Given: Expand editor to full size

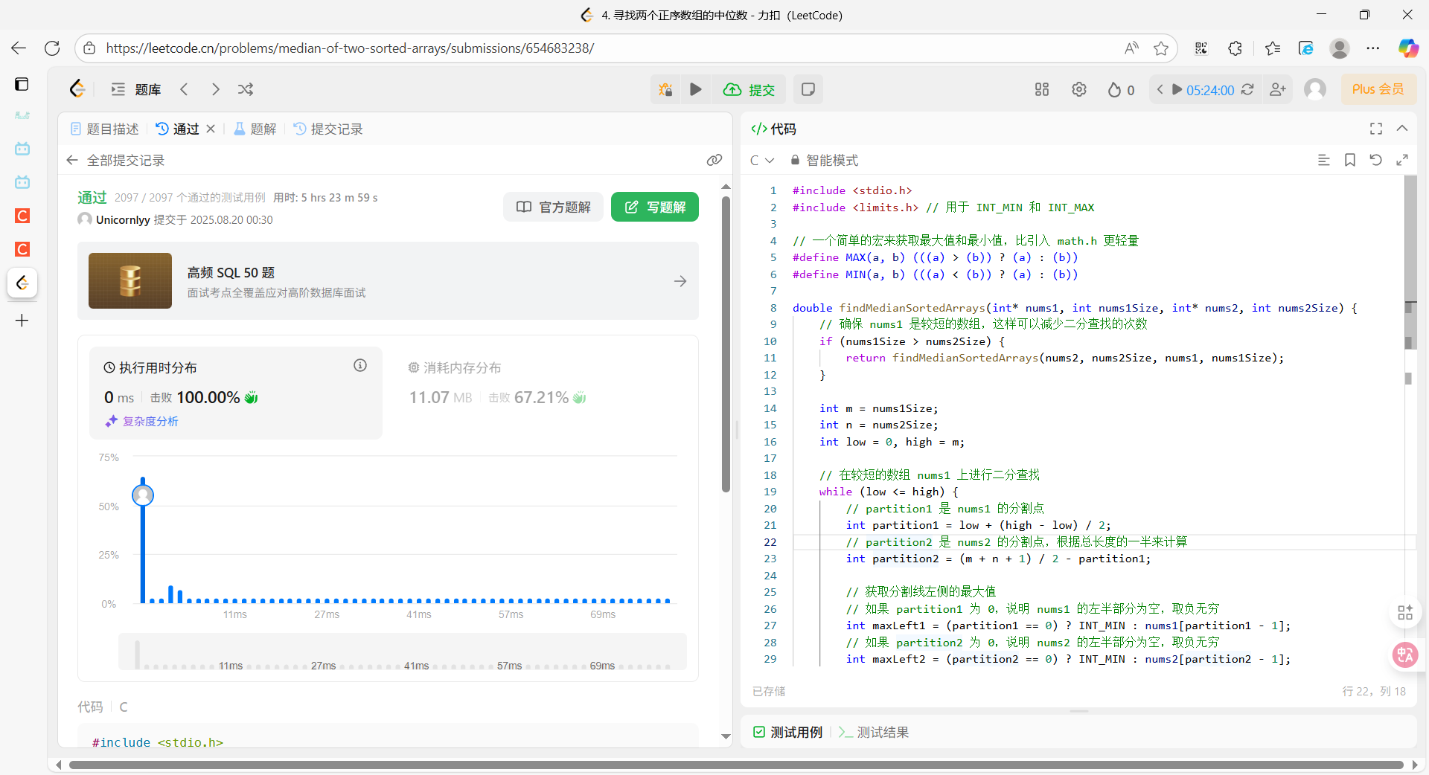Looking at the screenshot, I should point(1402,160).
